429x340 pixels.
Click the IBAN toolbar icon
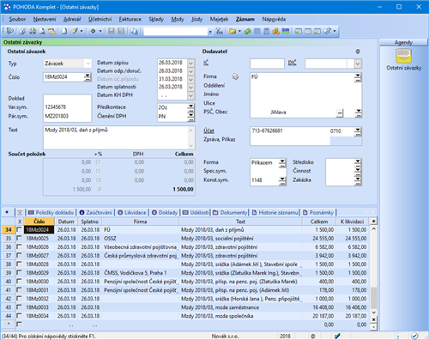[x=286, y=31]
